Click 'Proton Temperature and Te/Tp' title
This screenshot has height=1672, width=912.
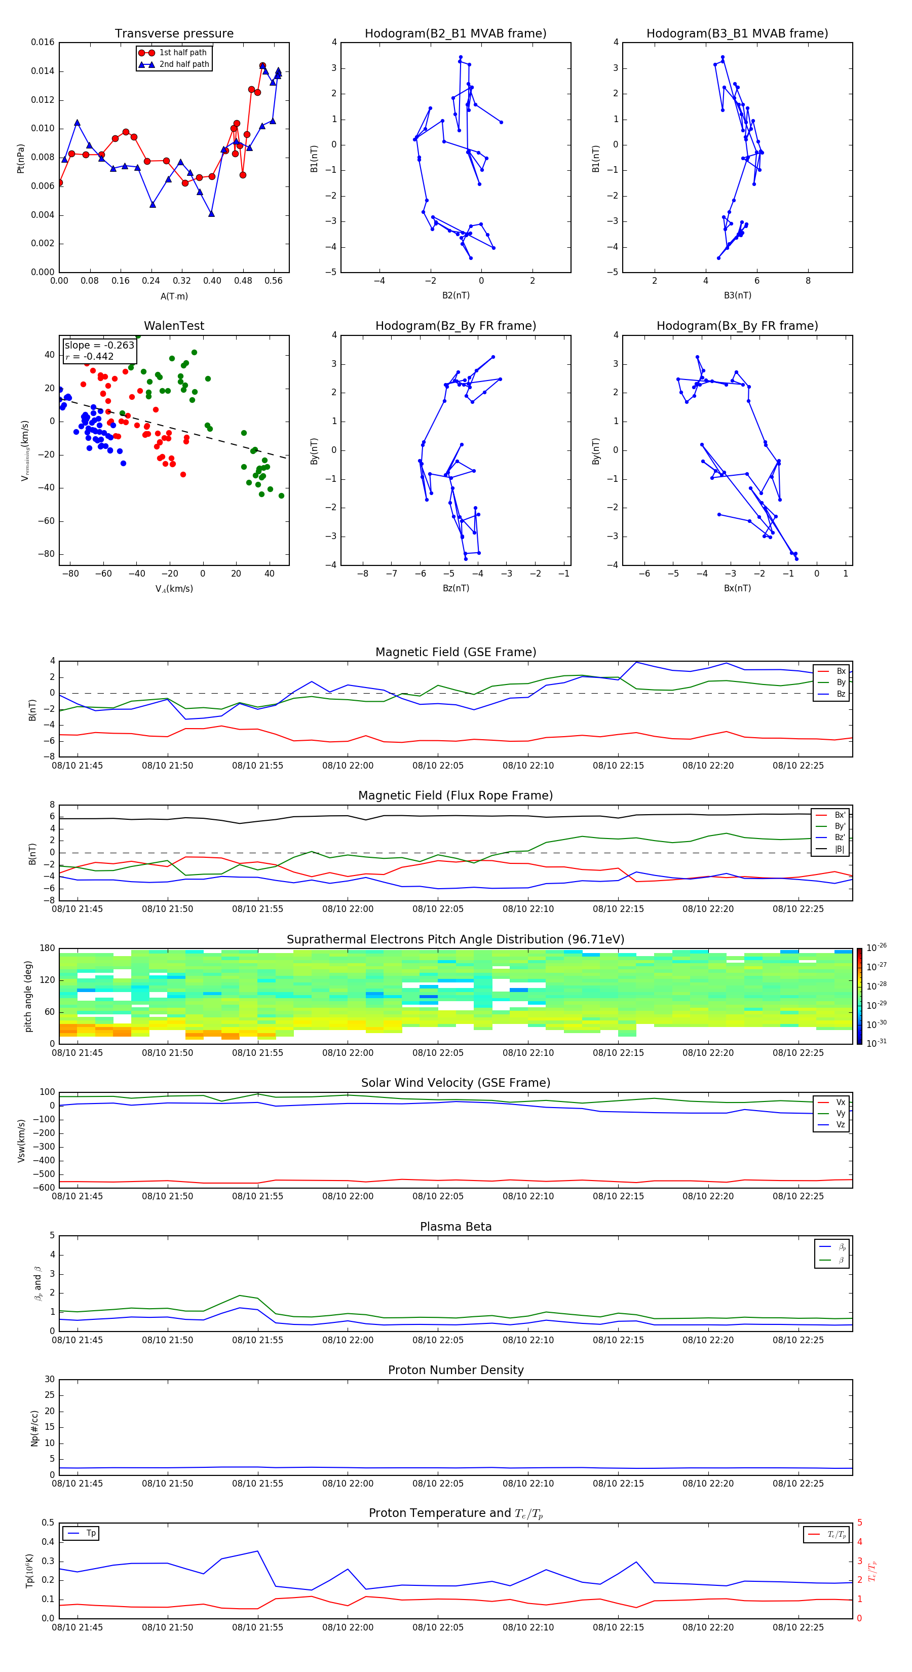pos(455,1513)
